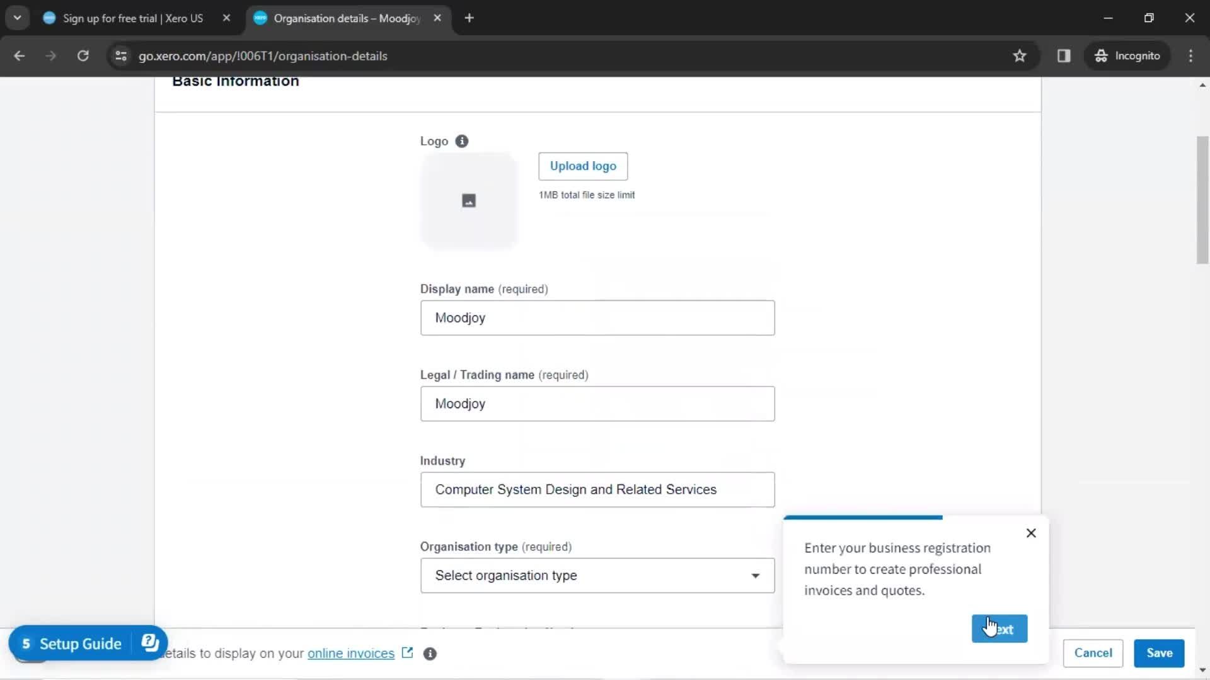Open the online invoices link

click(x=351, y=654)
